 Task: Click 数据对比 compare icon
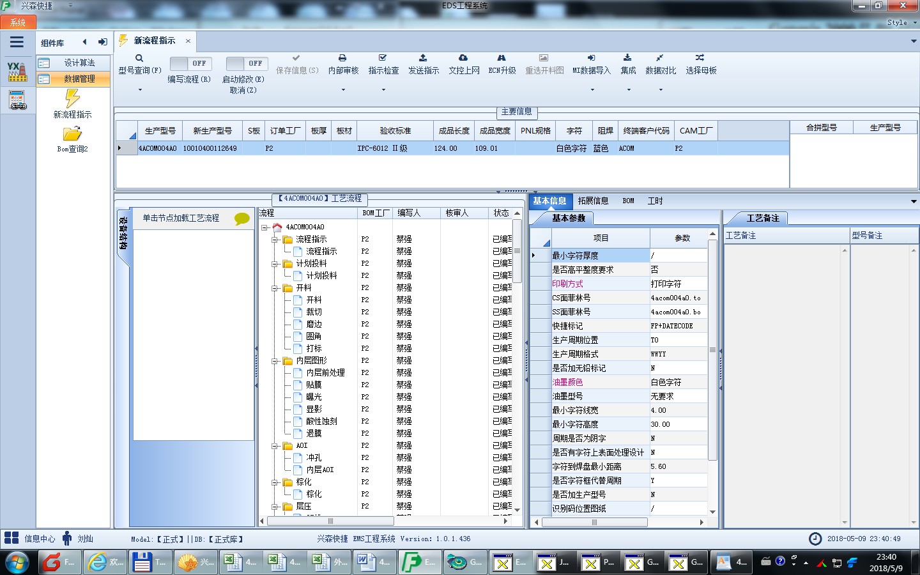660,58
